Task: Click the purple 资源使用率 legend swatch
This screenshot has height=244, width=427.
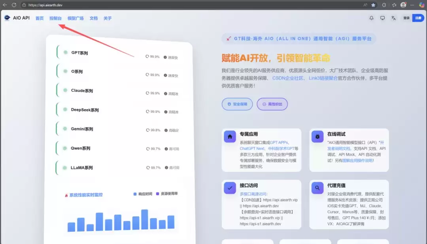Action: pos(157,194)
